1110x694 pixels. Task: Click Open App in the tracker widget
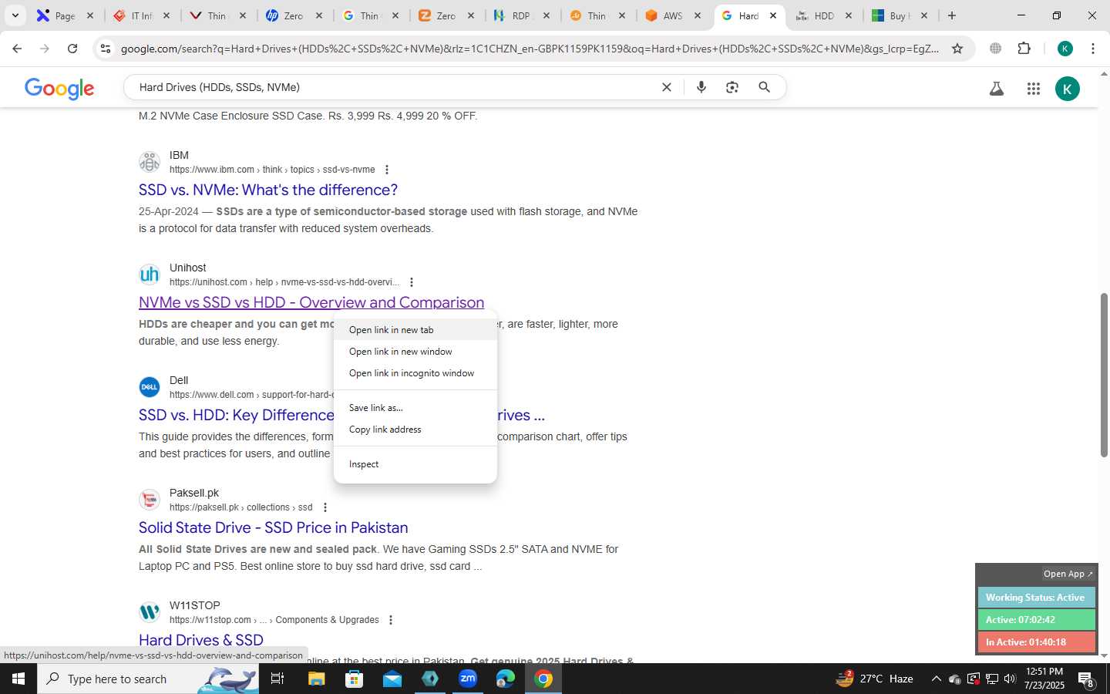tap(1068, 574)
